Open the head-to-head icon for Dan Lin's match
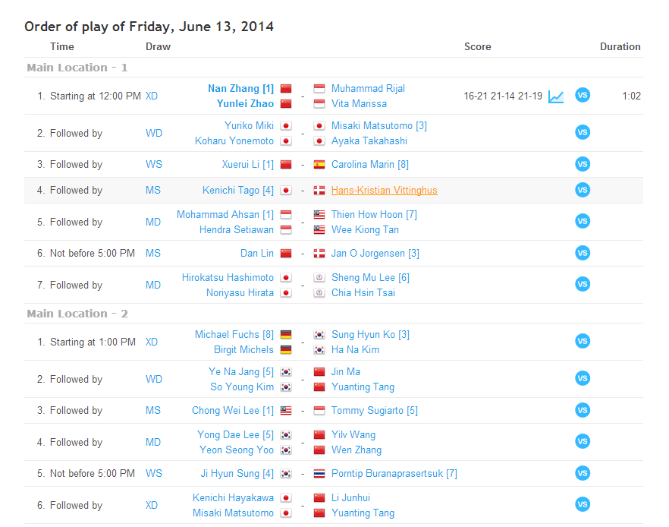The height and width of the screenshot is (527, 669). click(583, 253)
